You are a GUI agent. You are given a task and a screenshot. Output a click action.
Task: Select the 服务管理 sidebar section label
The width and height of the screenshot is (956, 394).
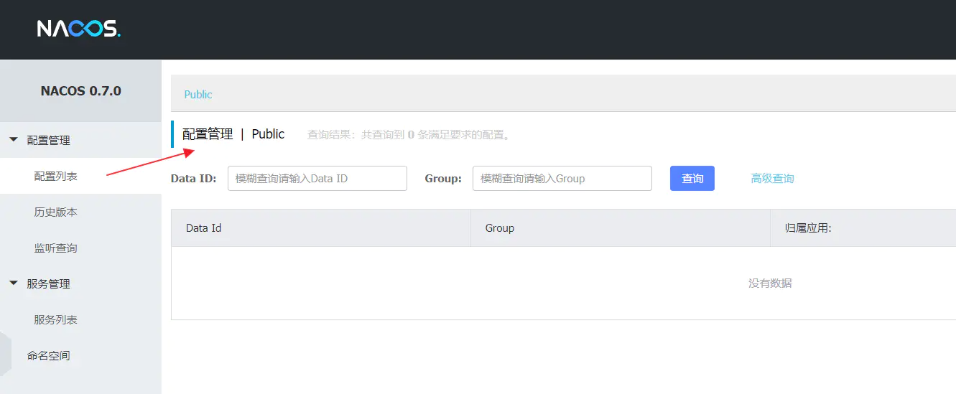click(x=48, y=284)
